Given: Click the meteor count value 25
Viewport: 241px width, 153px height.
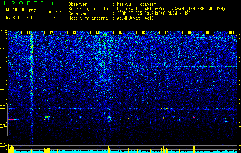Looking at the screenshot, I should [56, 18].
